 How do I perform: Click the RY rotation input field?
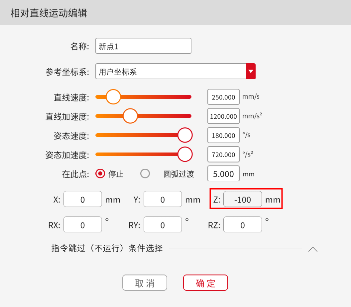pyautogui.click(x=163, y=225)
